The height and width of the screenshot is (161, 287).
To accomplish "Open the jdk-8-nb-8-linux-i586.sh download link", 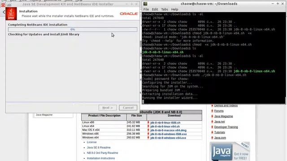I will pyautogui.click(x=165, y=123).
